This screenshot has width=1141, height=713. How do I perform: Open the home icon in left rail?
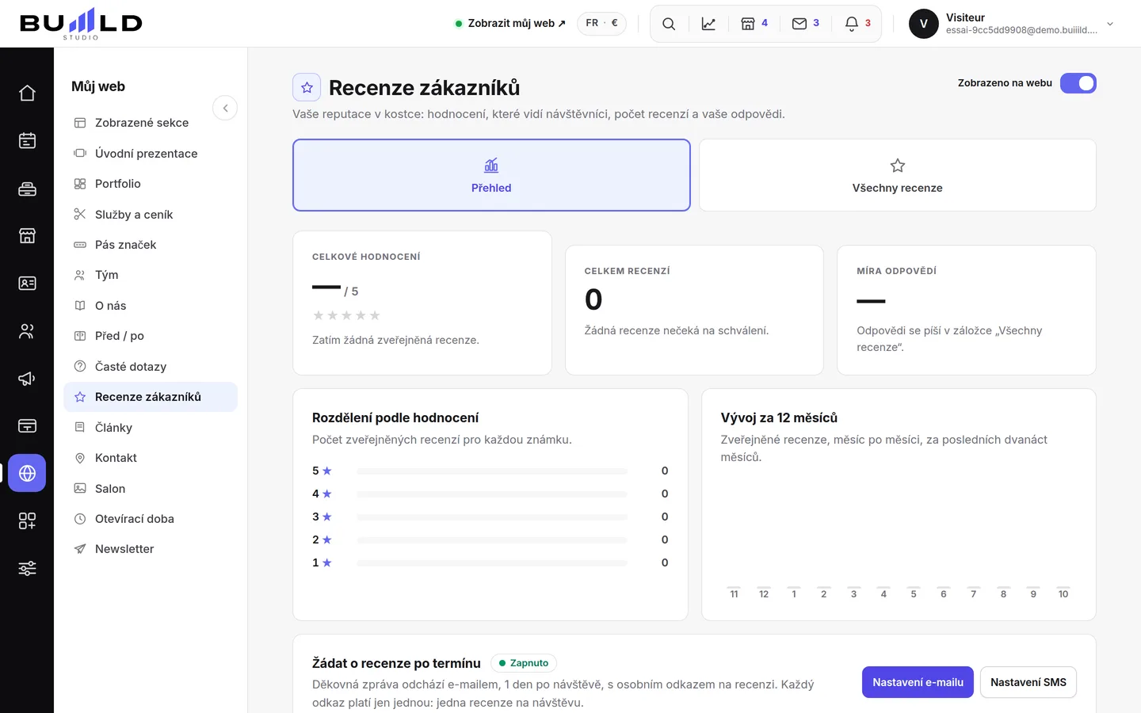point(27,93)
